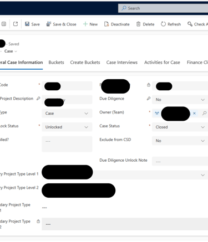
Task: Open the Buckets tab
Action: click(56, 63)
